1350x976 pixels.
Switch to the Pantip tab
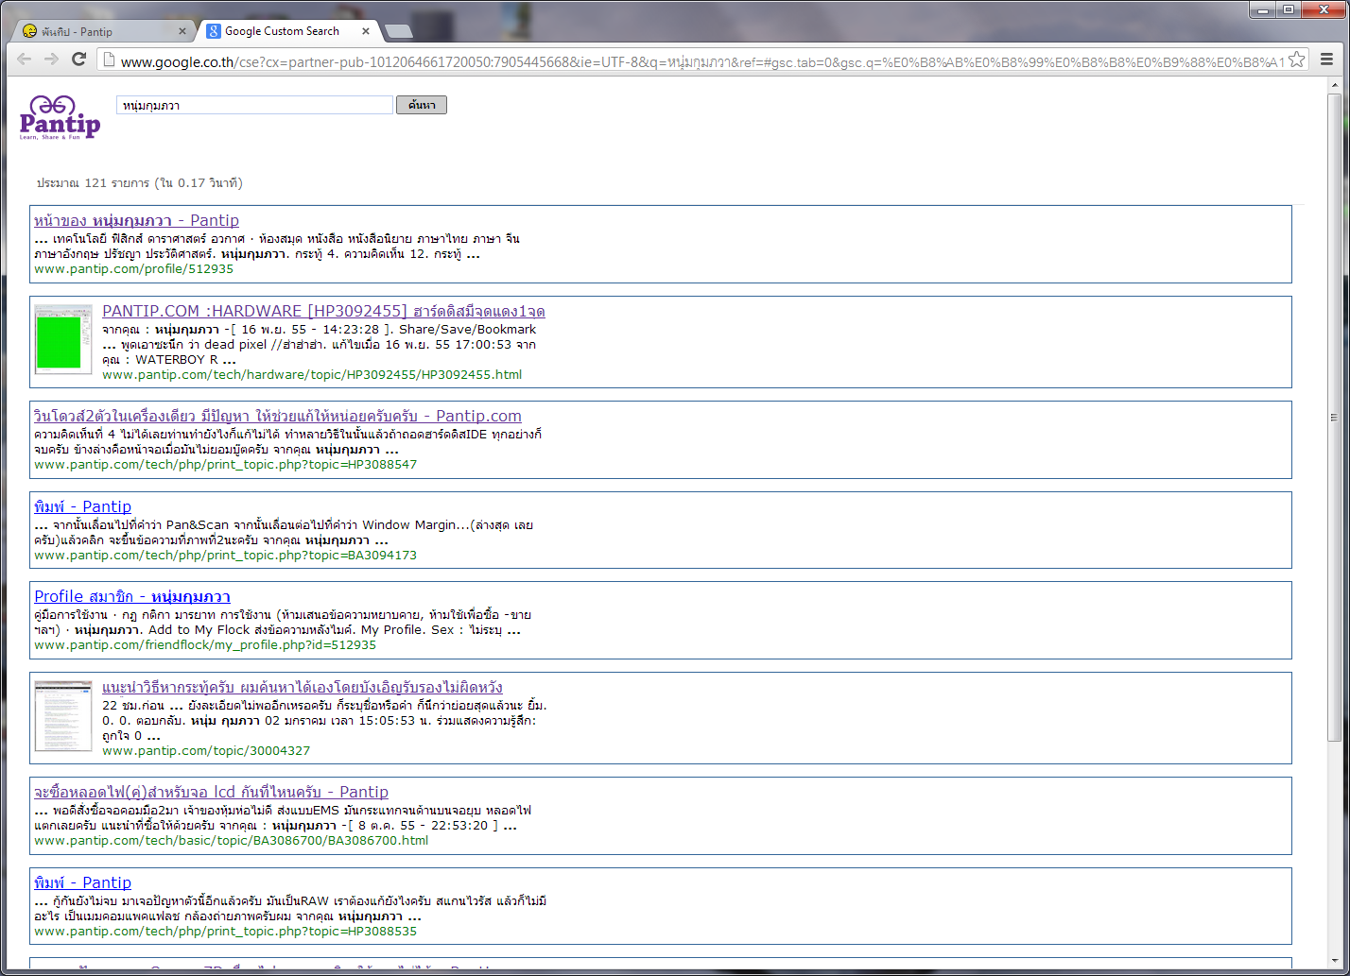tap(102, 31)
